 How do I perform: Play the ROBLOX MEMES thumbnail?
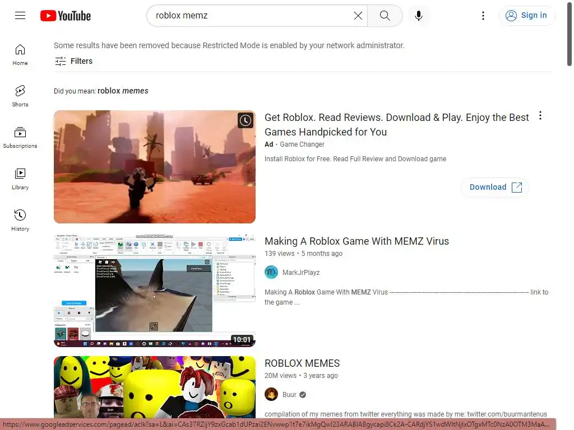pyautogui.click(x=155, y=387)
